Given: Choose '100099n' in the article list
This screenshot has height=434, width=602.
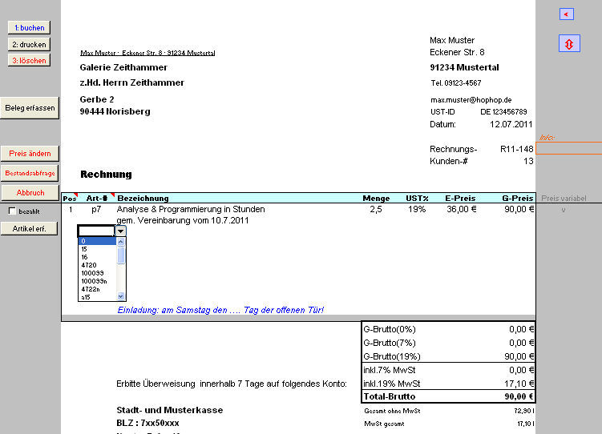Looking at the screenshot, I should 94,280.
